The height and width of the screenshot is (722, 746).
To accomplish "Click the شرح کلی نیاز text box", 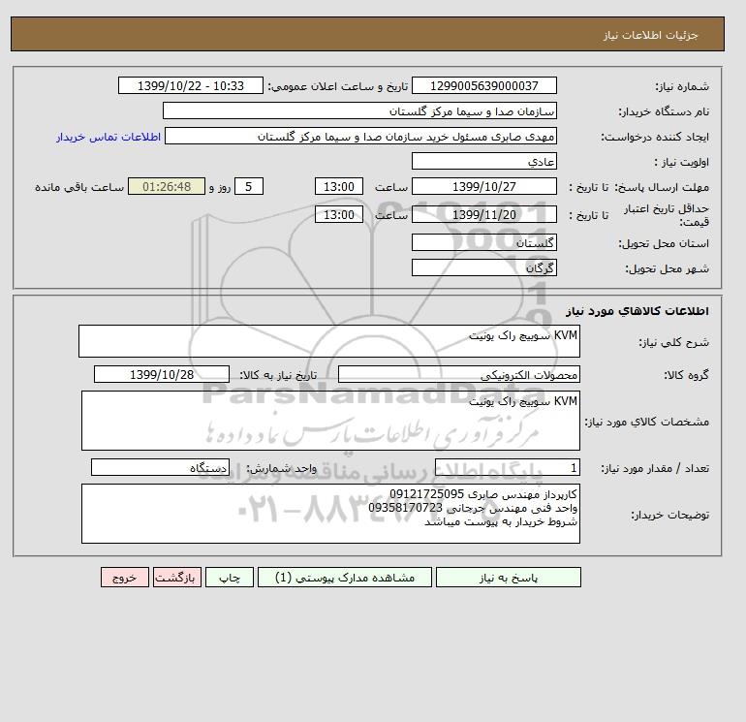I will pyautogui.click(x=329, y=341).
